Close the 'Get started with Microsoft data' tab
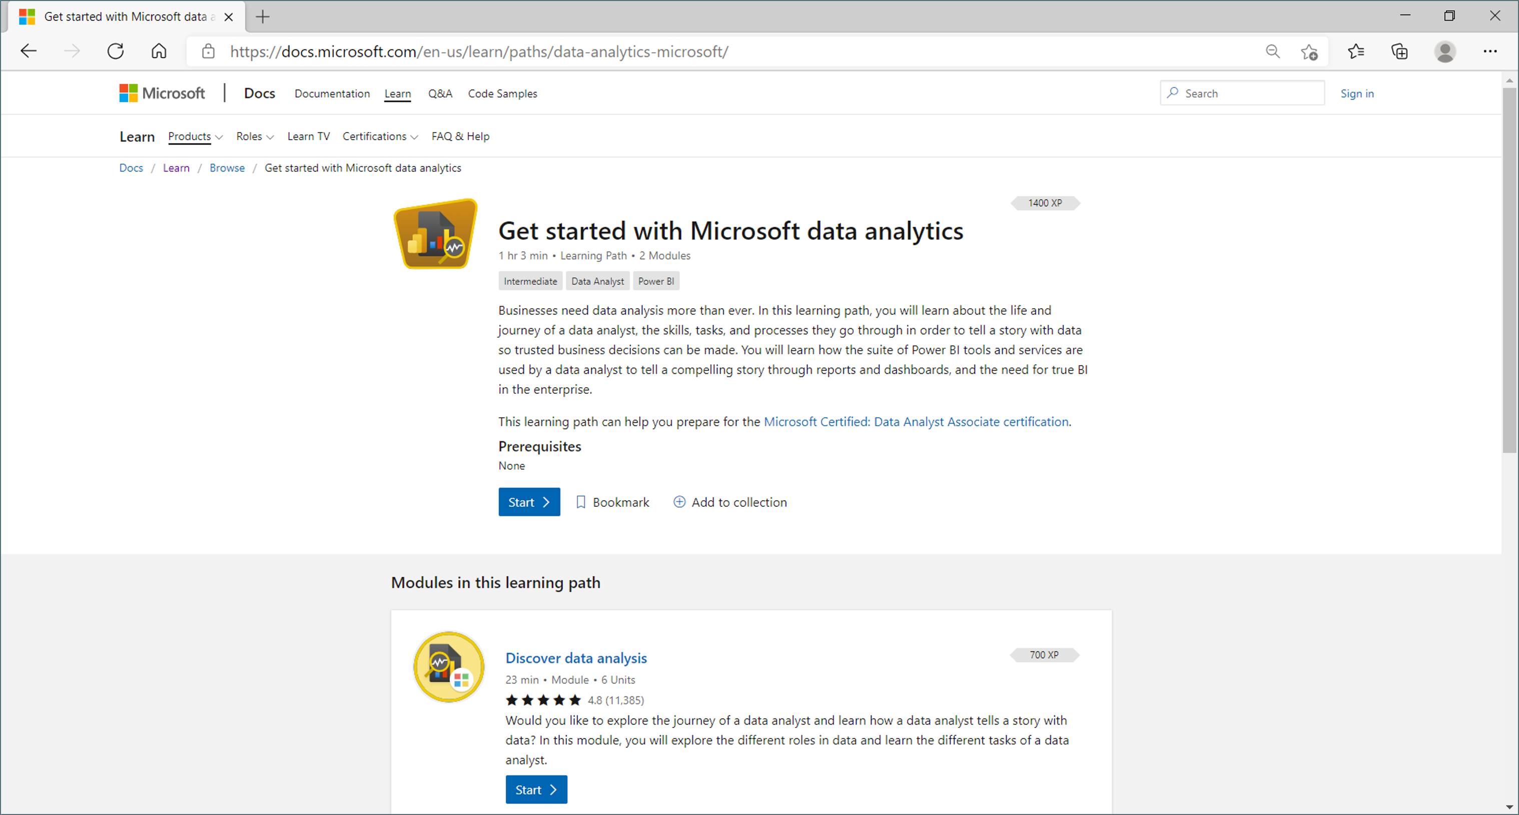 coord(229,17)
